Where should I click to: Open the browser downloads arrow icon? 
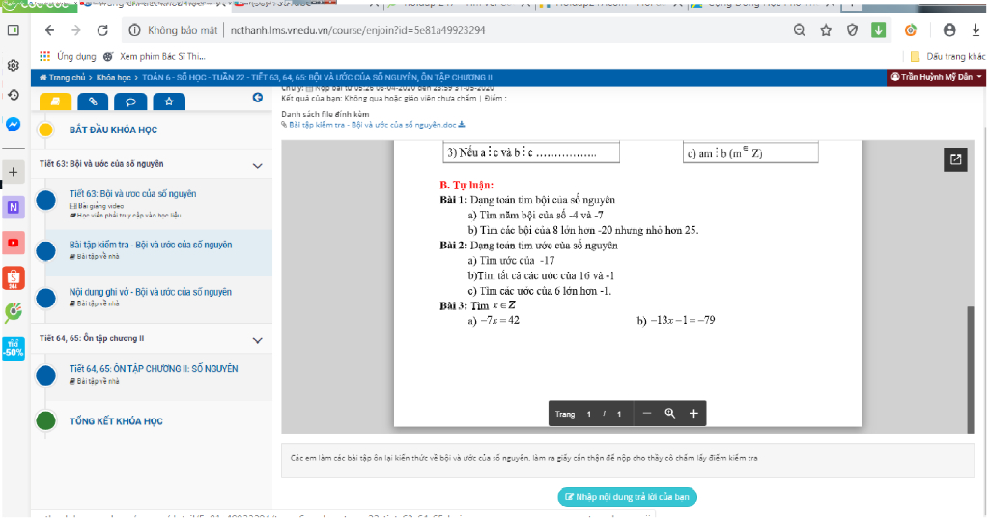point(975,30)
